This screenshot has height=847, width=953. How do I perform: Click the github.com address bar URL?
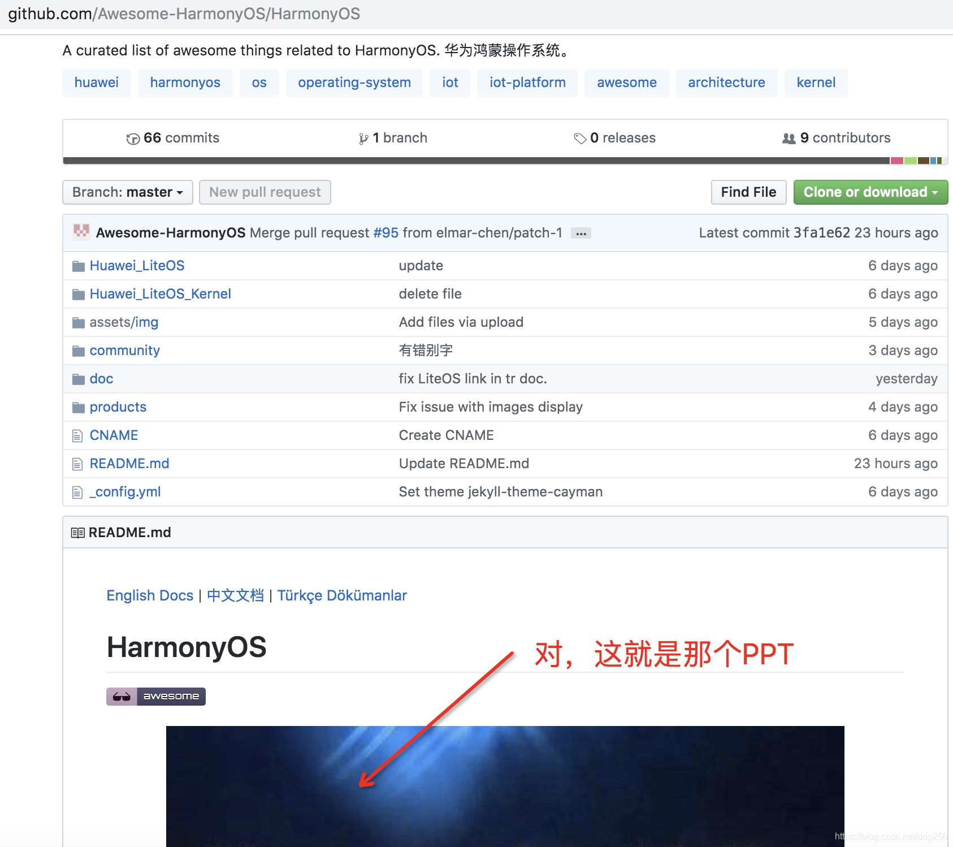[x=184, y=14]
